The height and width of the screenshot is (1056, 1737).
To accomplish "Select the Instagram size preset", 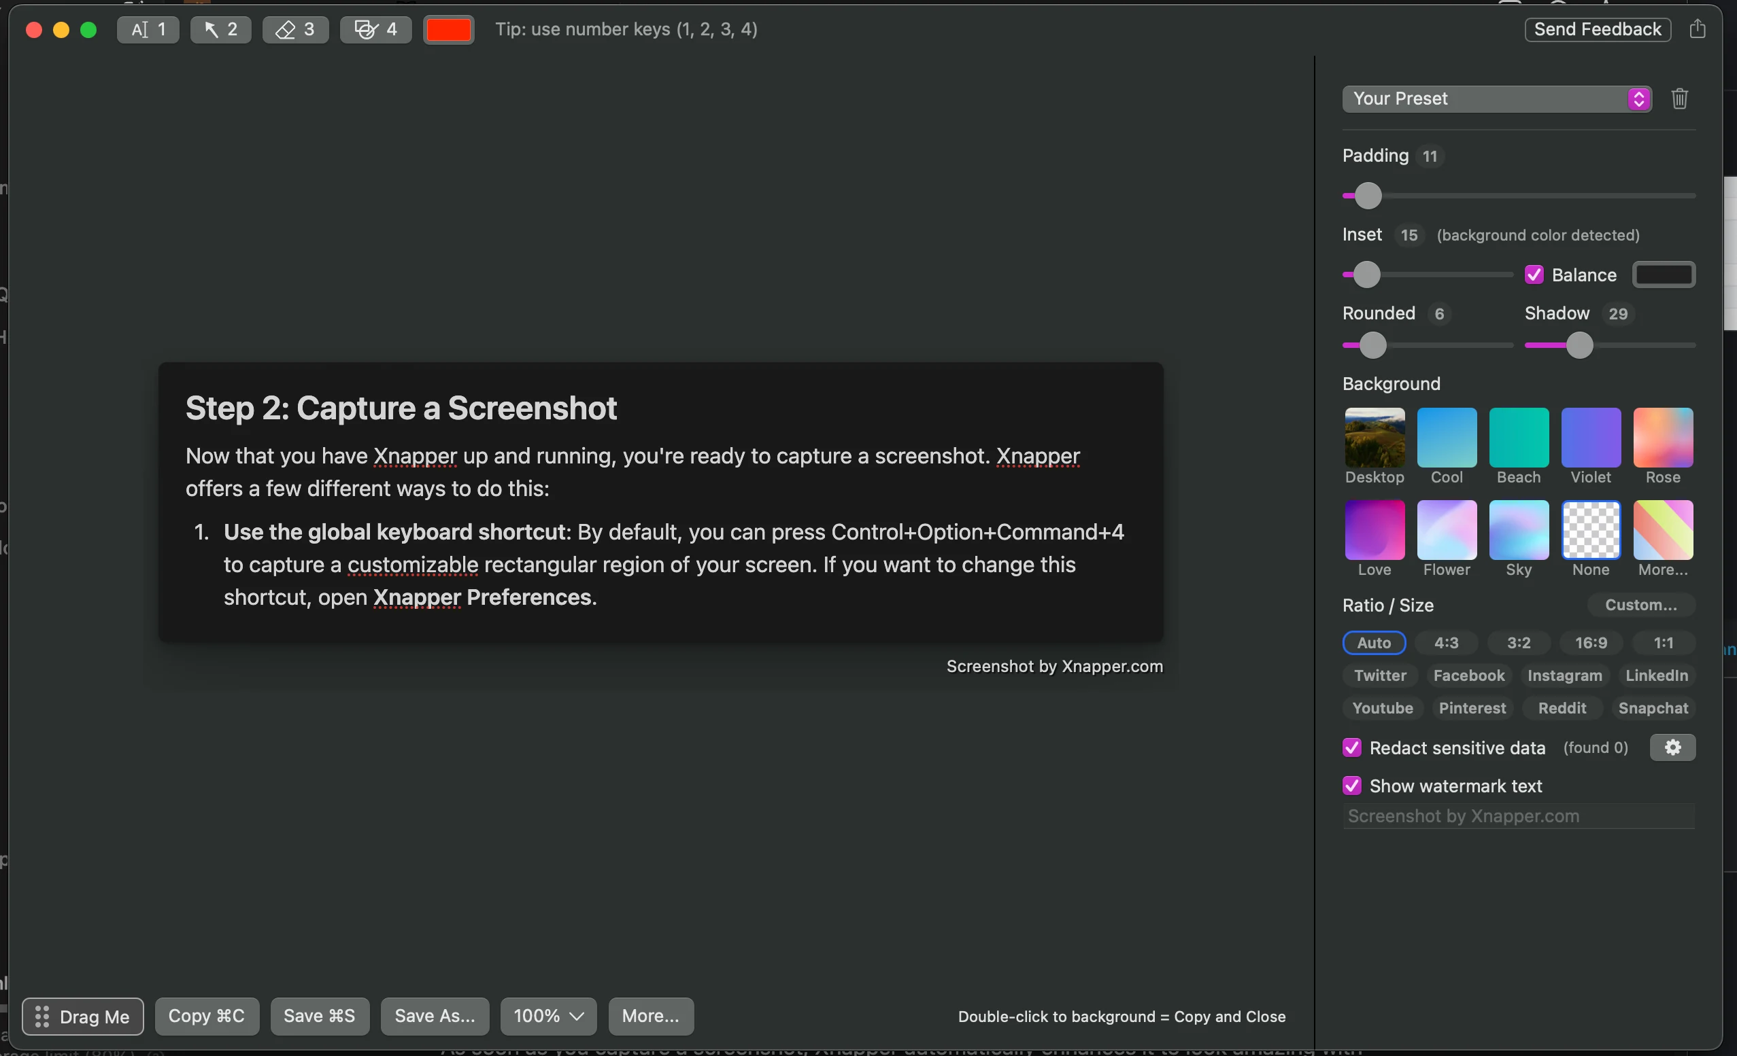I will tap(1564, 675).
